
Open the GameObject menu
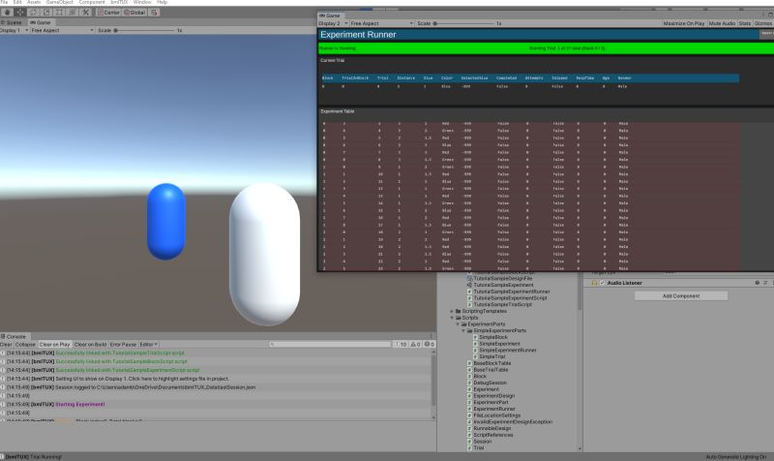click(x=59, y=3)
